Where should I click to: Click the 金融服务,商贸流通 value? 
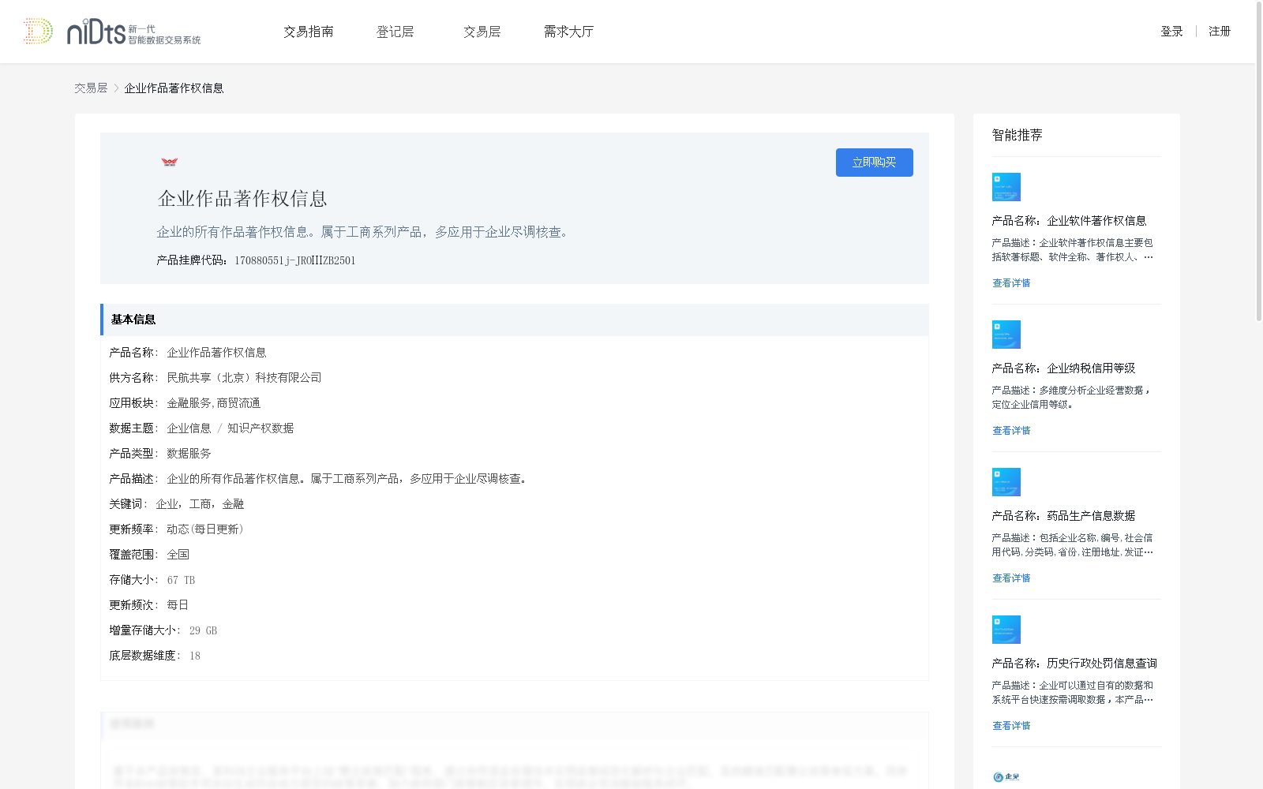point(213,403)
